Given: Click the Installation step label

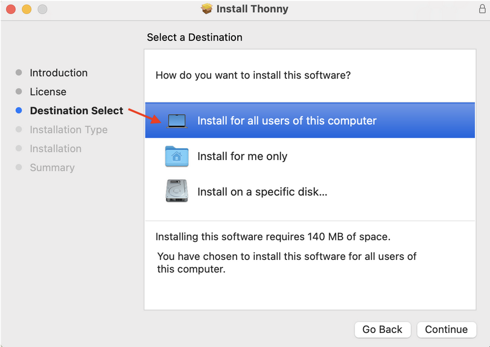Looking at the screenshot, I should [56, 149].
